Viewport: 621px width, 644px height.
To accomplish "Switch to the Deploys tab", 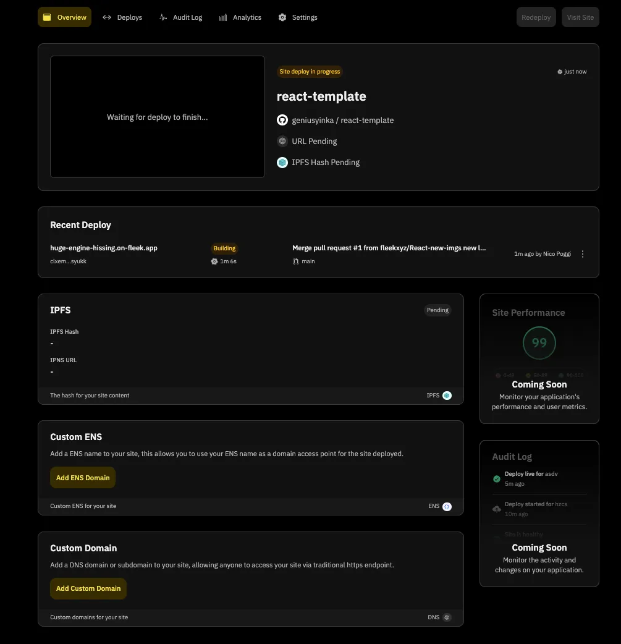I will pyautogui.click(x=122, y=17).
